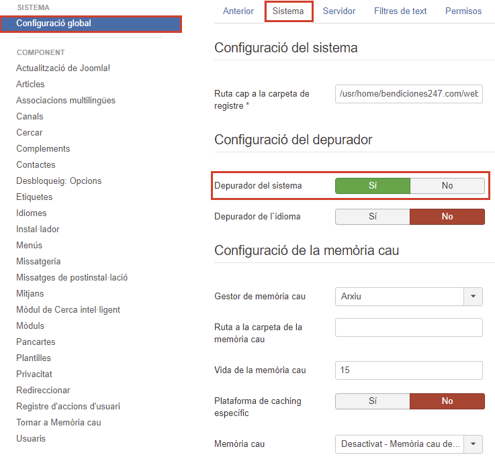This screenshot has height=457, width=495.
Task: Open Configuració global in sidebar
Action: [54, 23]
